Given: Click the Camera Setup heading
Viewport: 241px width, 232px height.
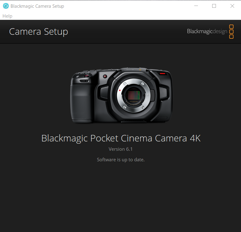Looking at the screenshot, I should pyautogui.click(x=38, y=32).
